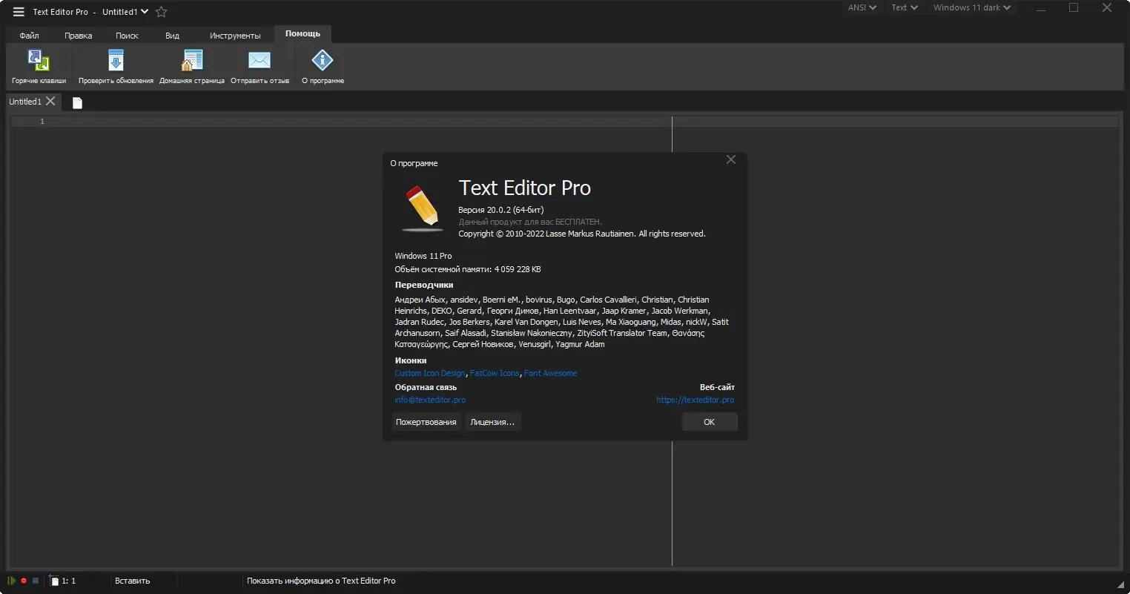
Task: Switch to the Инструменты menu
Action: [x=235, y=35]
